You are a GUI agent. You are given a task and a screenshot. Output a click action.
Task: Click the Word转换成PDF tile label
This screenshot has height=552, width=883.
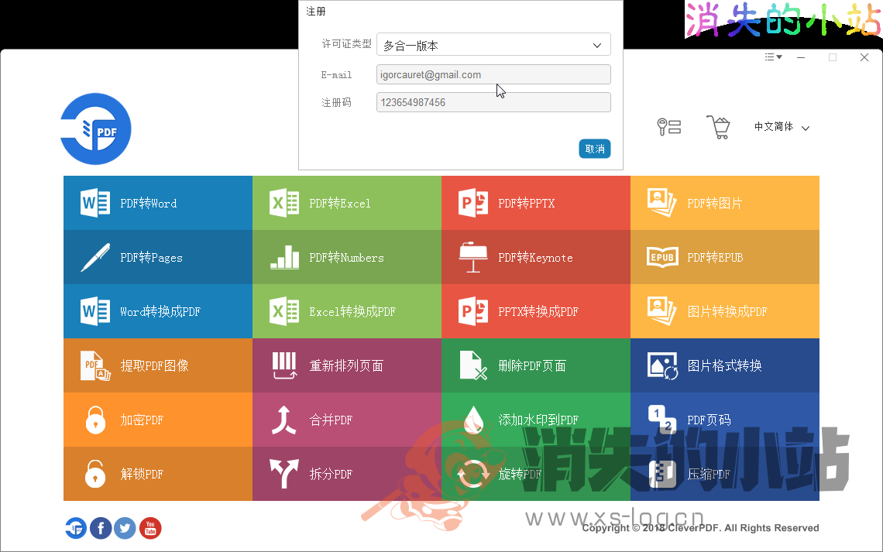coord(160,312)
